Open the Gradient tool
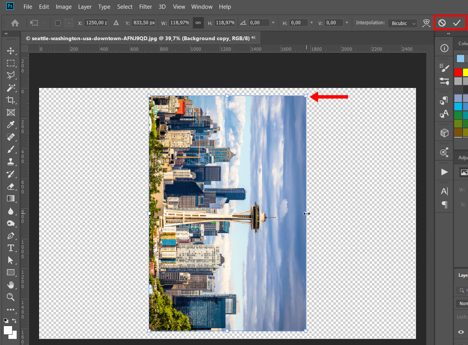This screenshot has height=345, width=468. click(11, 199)
